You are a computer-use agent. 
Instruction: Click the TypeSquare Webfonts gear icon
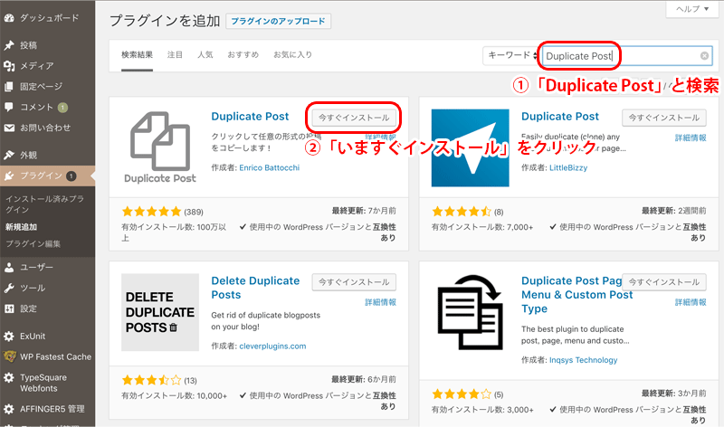pos(9,377)
